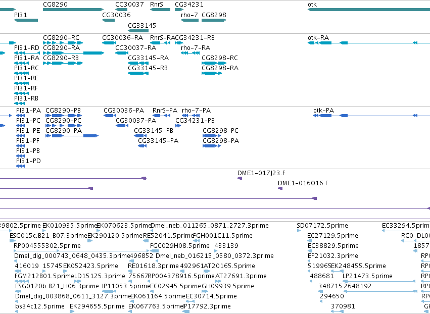Select the RnrS-RA transcript
Screen dimensions: 430x314
coord(160,43)
